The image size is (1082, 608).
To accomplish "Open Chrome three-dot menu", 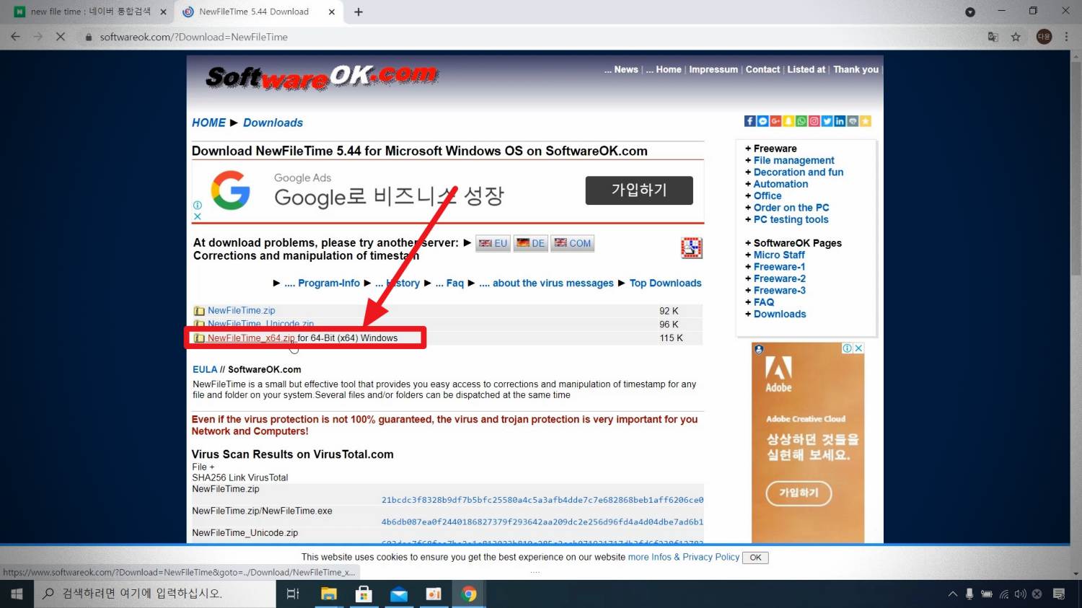I will (x=1066, y=37).
